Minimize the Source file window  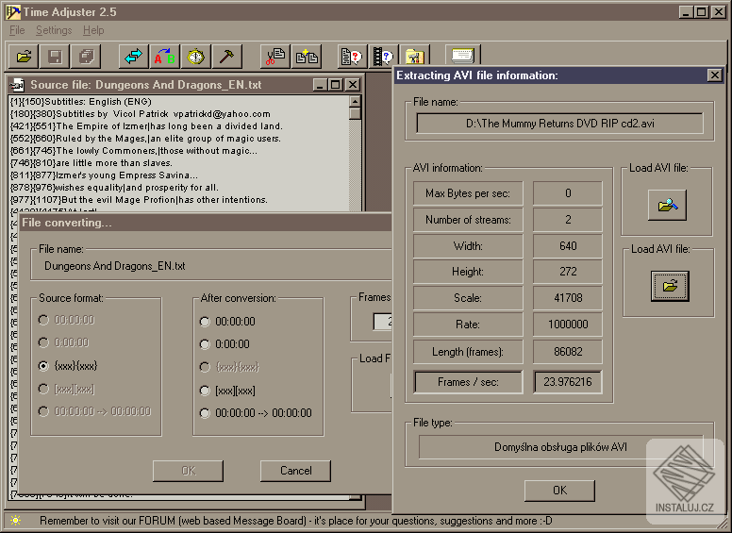pyautogui.click(x=320, y=85)
